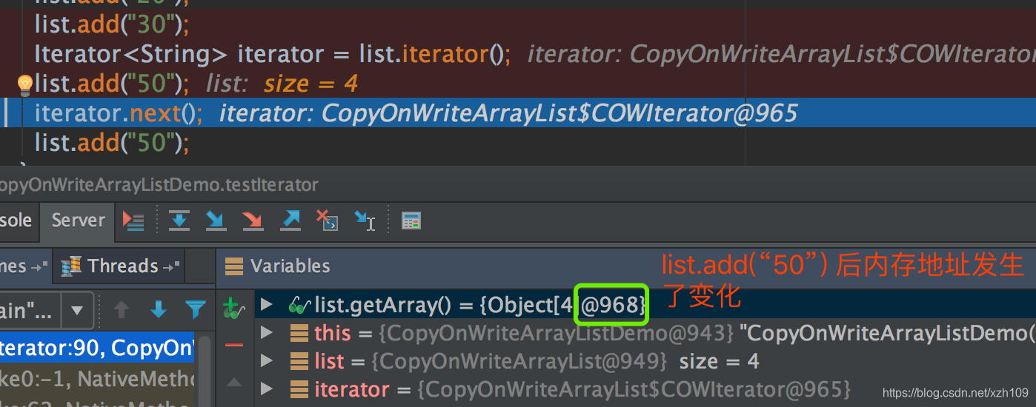
Task: Expand the 'iterator' variable node
Action: click(267, 389)
